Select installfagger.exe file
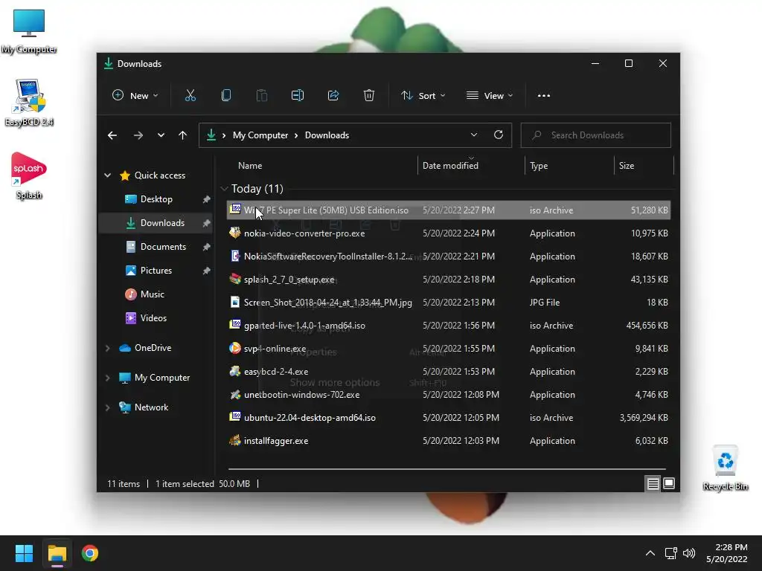This screenshot has height=571, width=762. pos(449,441)
